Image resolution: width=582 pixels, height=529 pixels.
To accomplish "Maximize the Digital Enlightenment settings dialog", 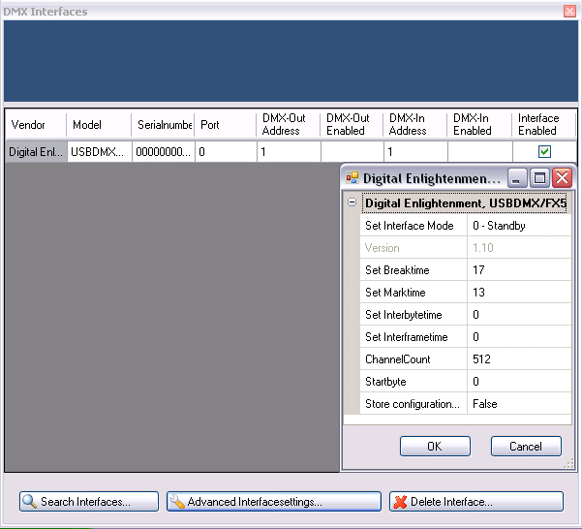I will tap(540, 178).
